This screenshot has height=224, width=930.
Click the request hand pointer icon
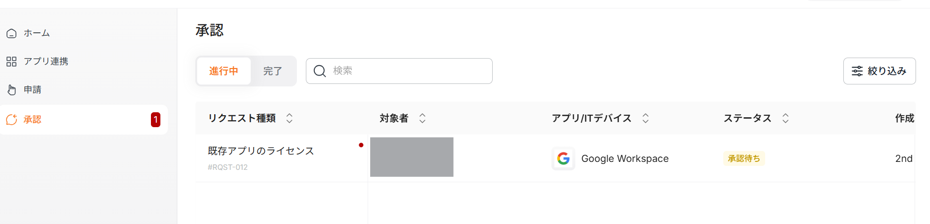[x=11, y=90]
